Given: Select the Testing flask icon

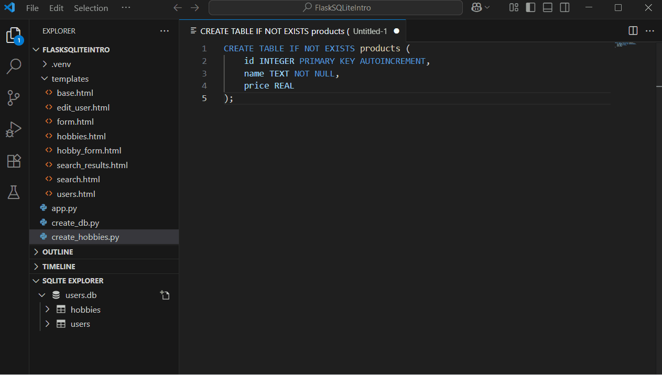Looking at the screenshot, I should click(x=14, y=192).
